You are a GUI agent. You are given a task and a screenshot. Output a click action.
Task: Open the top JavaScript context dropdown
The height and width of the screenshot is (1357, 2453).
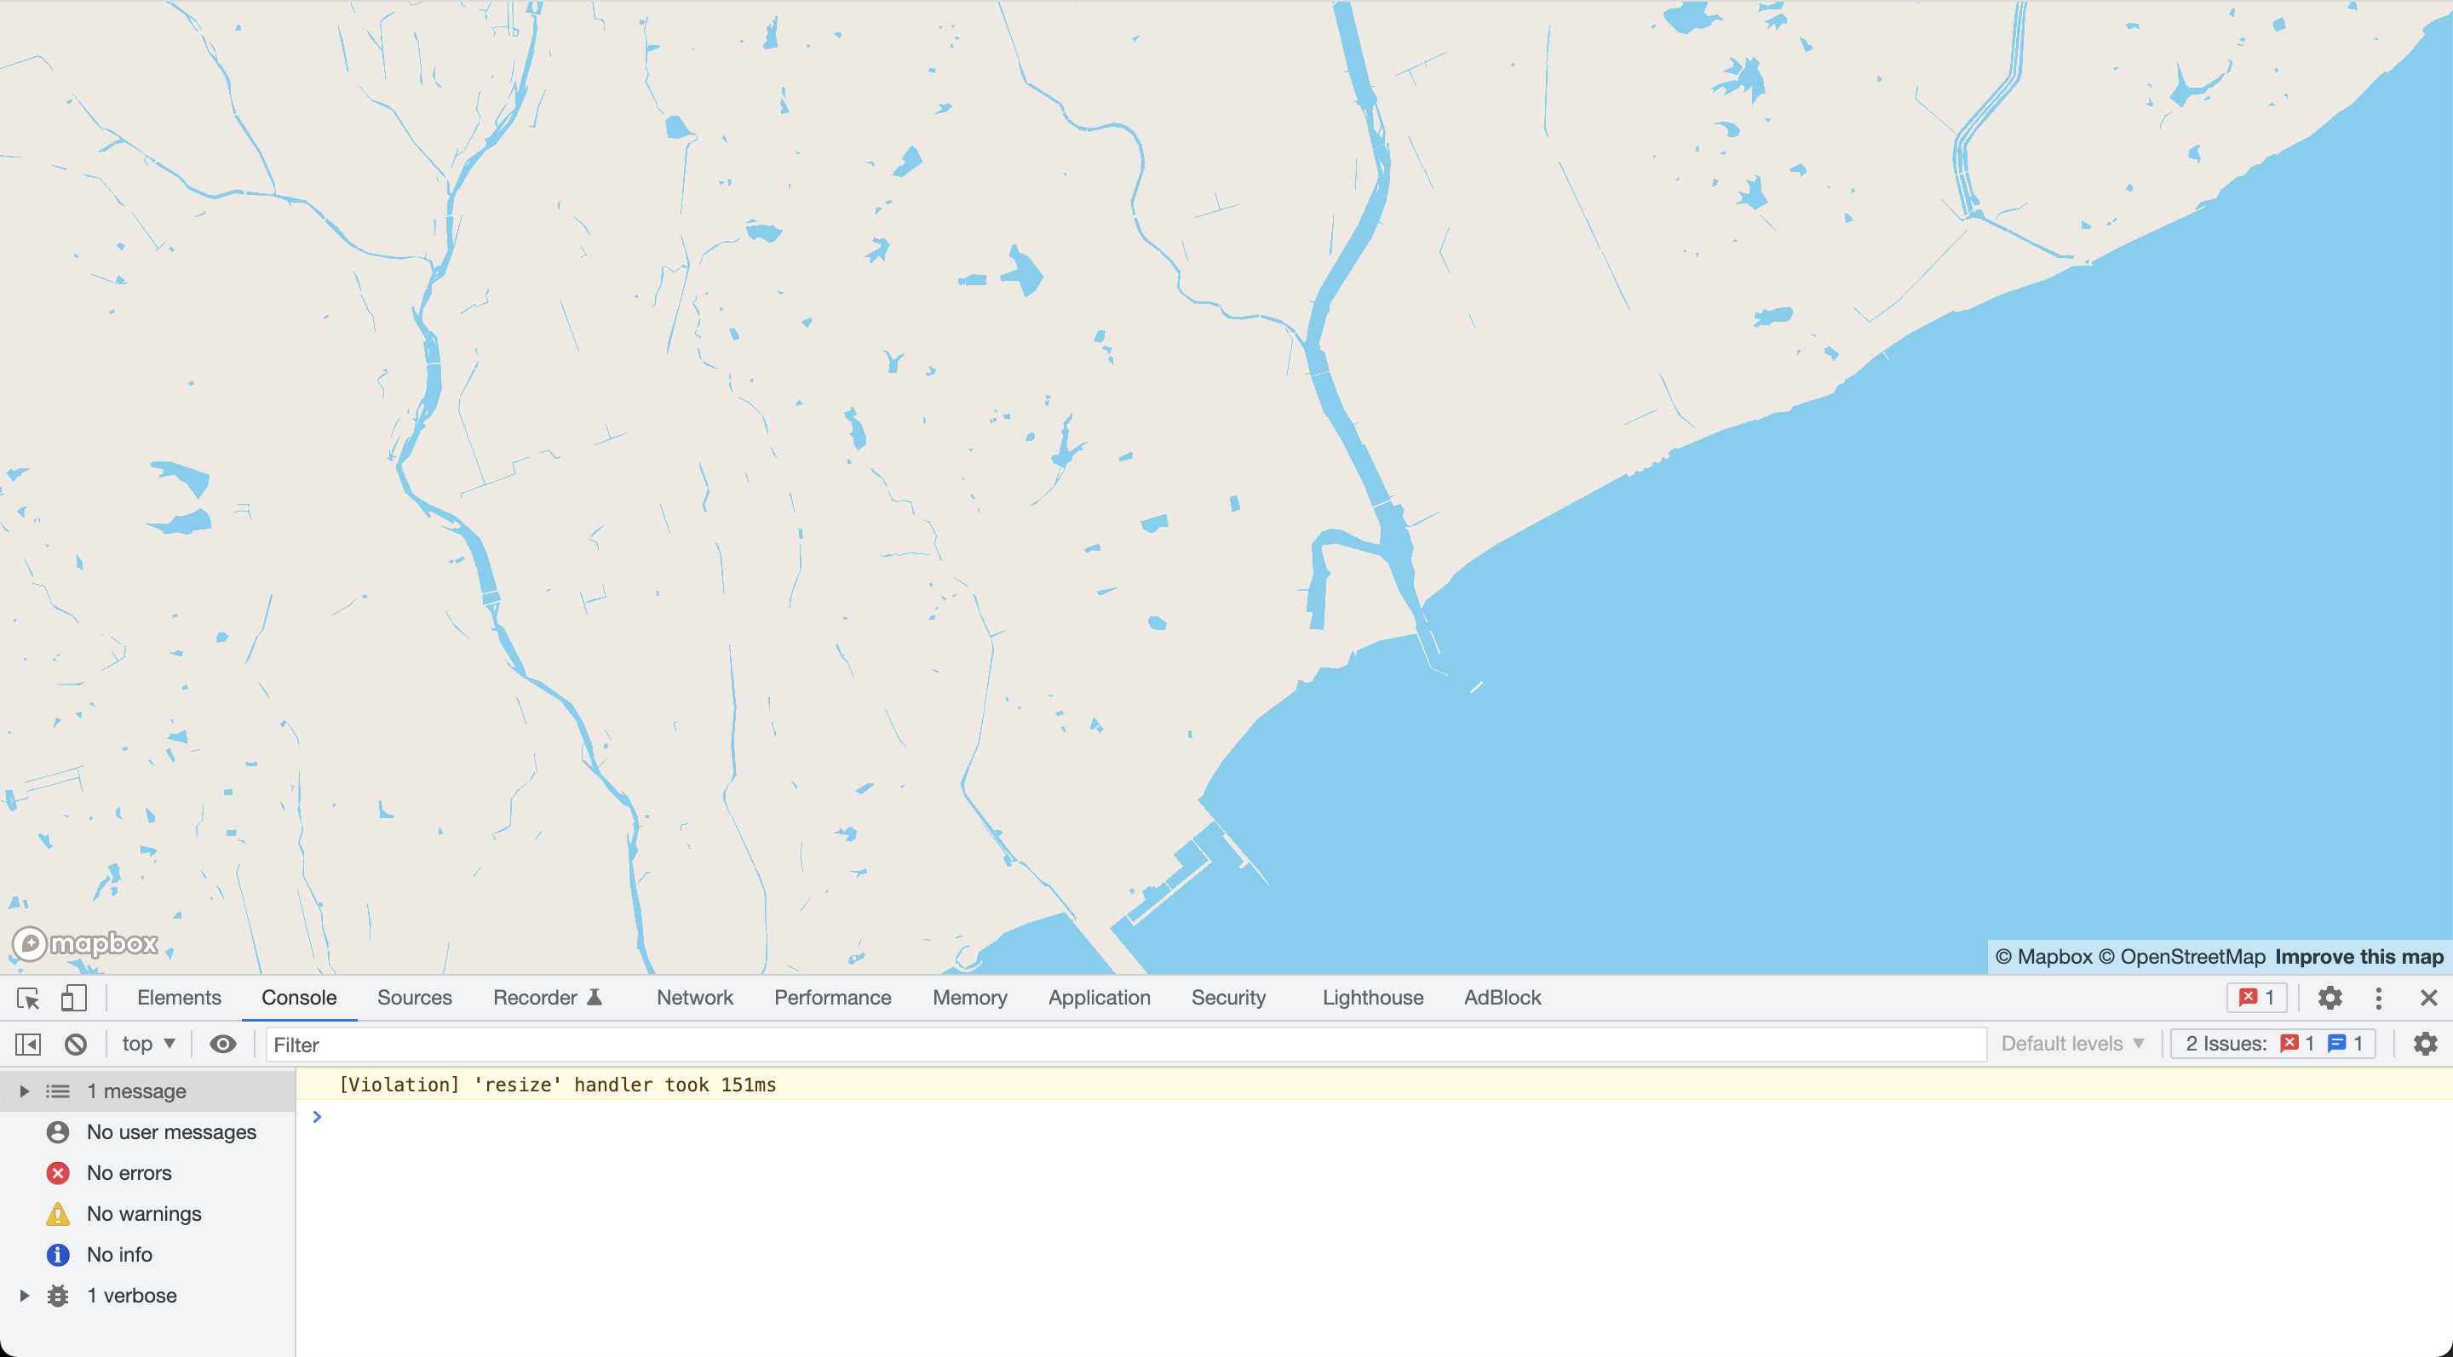(147, 1044)
